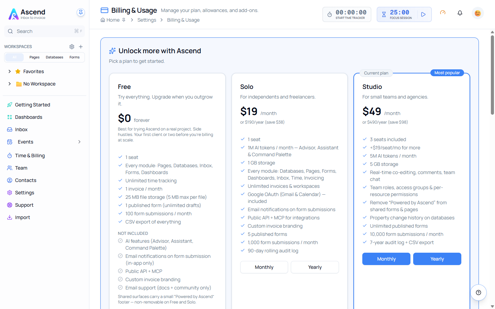Image resolution: width=495 pixels, height=309 pixels.
Task: Click the Solo $19 price
Action: (249, 111)
